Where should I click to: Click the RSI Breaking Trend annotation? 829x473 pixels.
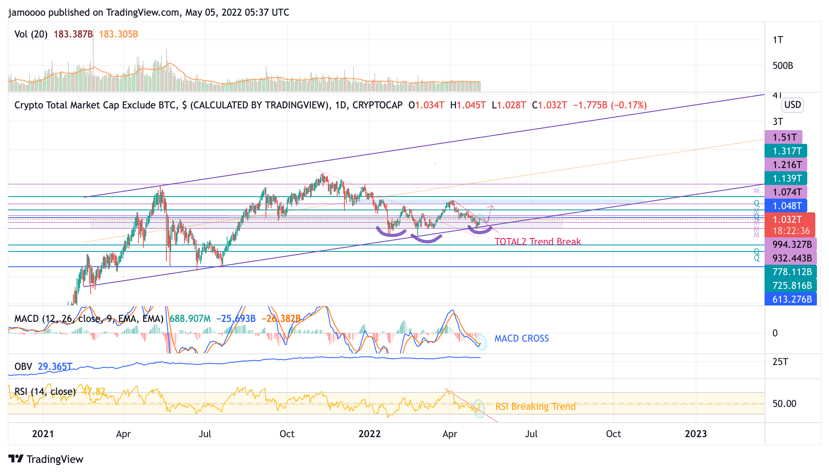coord(535,407)
